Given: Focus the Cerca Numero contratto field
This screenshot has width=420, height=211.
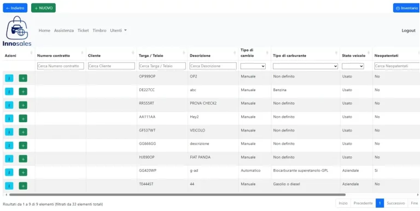Looking at the screenshot, I should coord(61,66).
